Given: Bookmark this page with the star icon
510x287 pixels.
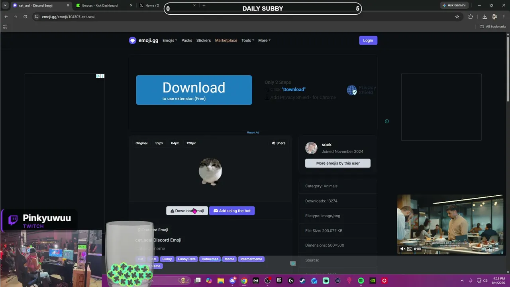Looking at the screenshot, I should click(x=457, y=17).
